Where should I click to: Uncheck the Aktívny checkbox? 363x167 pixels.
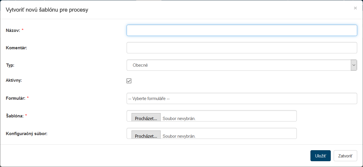point(129,81)
